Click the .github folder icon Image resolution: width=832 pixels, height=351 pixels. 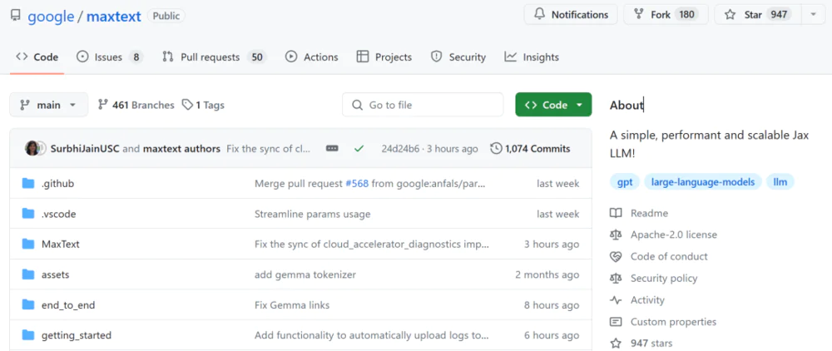point(28,184)
